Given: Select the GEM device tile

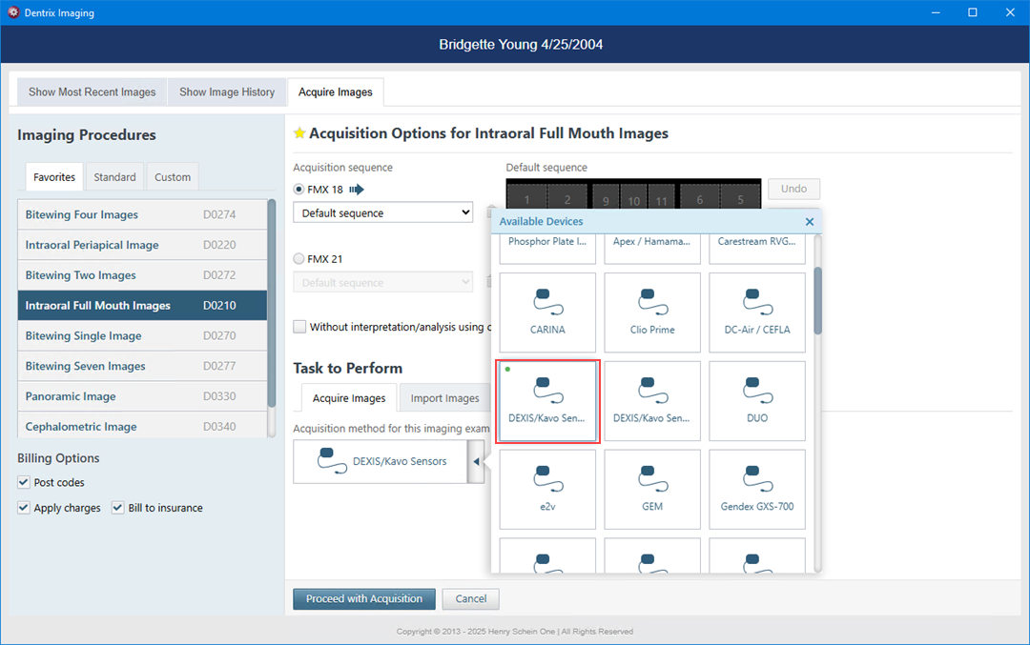Looking at the screenshot, I should [x=652, y=489].
